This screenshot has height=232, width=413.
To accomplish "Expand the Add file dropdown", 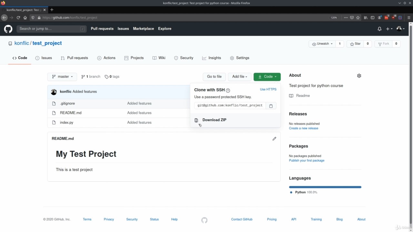I will pyautogui.click(x=239, y=77).
